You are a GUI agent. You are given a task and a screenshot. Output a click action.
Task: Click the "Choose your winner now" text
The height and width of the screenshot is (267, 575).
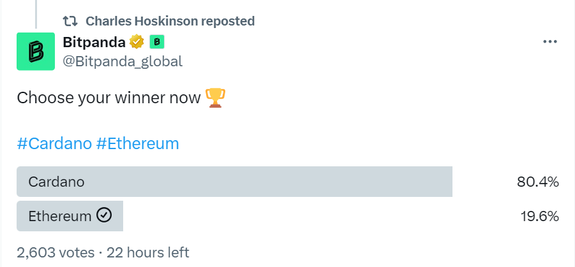pos(108,98)
